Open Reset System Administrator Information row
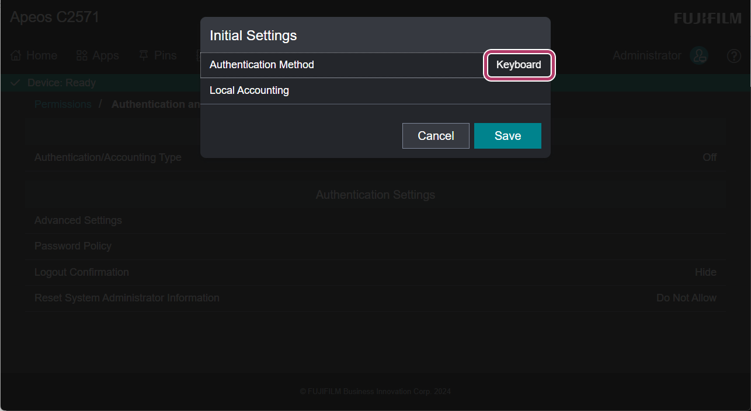This screenshot has height=411, width=751. point(375,298)
